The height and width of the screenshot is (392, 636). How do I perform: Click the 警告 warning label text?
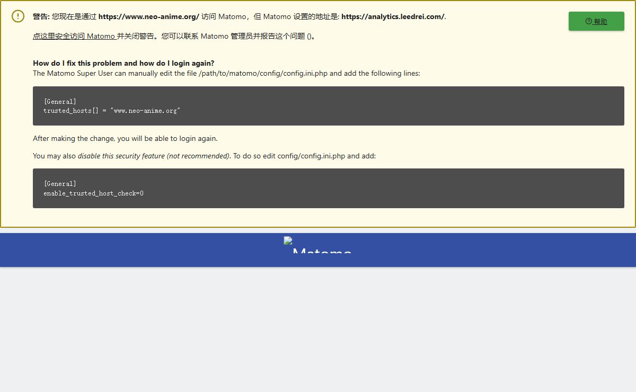click(x=41, y=16)
